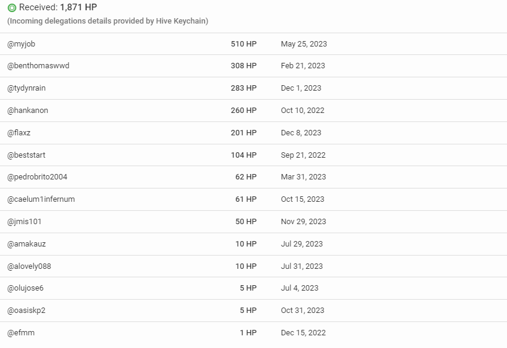Select the Dec 15, 2022 date entry
507x348 pixels.
tap(303, 333)
